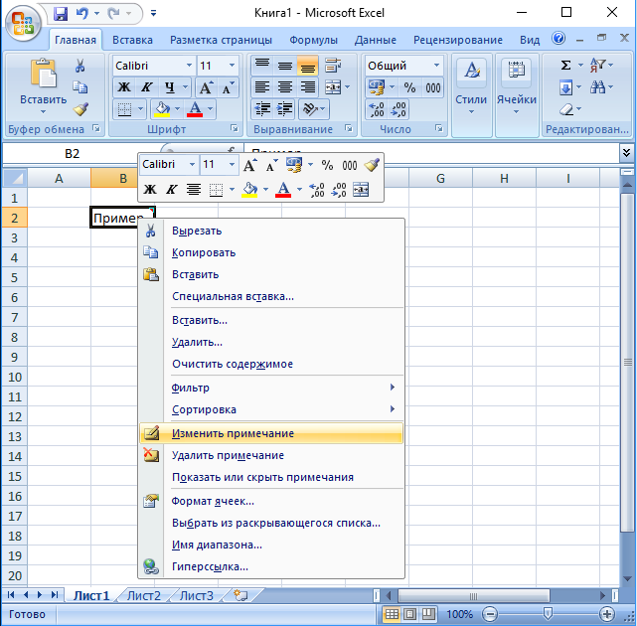Increase font size in ribbon Шрифт group

click(206, 87)
